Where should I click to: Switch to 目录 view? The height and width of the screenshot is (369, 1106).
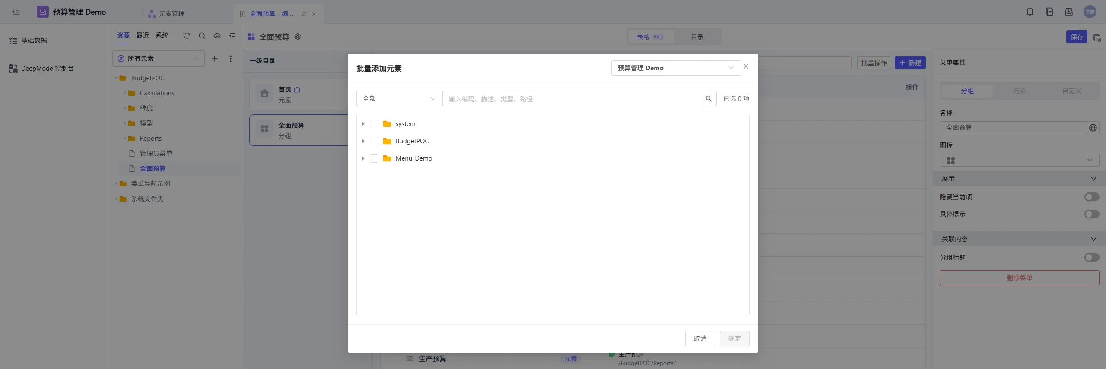(697, 37)
